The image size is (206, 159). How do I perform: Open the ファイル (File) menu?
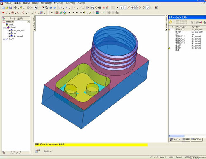coord(8,3)
